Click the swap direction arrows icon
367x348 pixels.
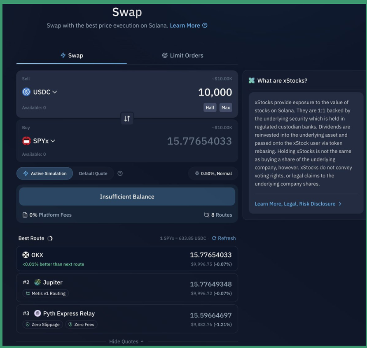[127, 119]
